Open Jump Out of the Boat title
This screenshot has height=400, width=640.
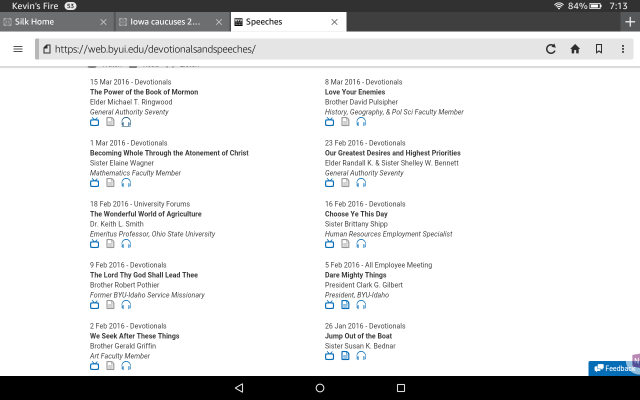(358, 336)
